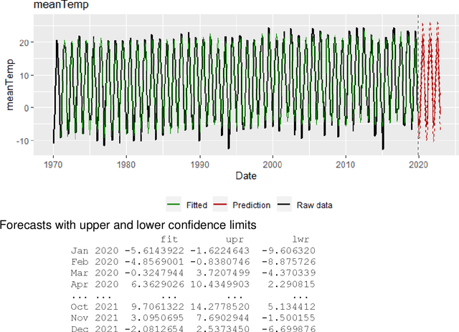The height and width of the screenshot is (332, 459).
Task: Click the 2000 tick on the x-axis
Action: pos(273,162)
